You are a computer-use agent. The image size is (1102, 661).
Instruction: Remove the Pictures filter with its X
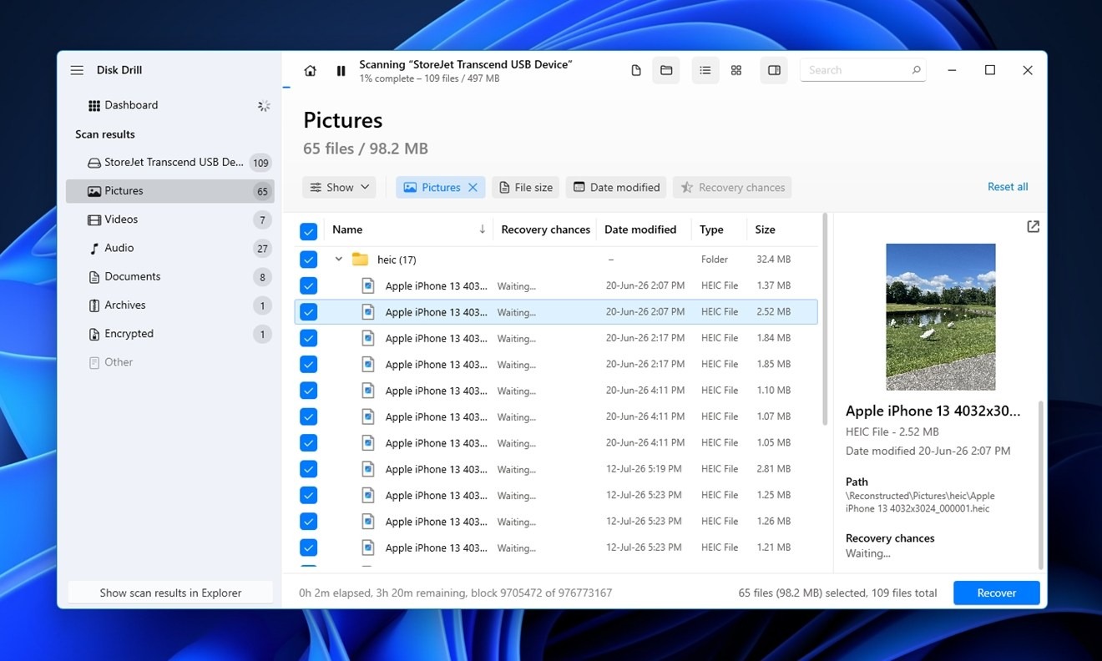473,188
